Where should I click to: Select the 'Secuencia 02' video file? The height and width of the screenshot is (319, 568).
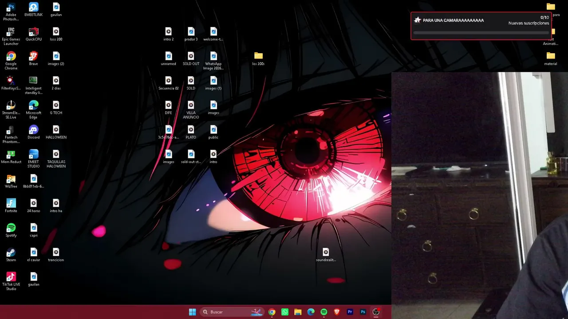[169, 83]
